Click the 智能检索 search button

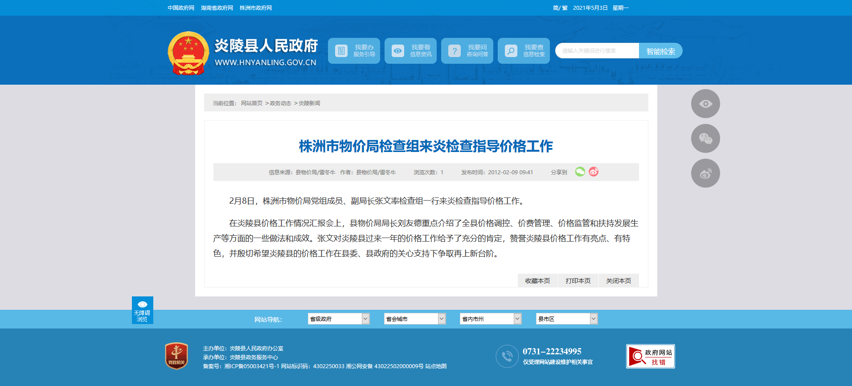pyautogui.click(x=660, y=51)
